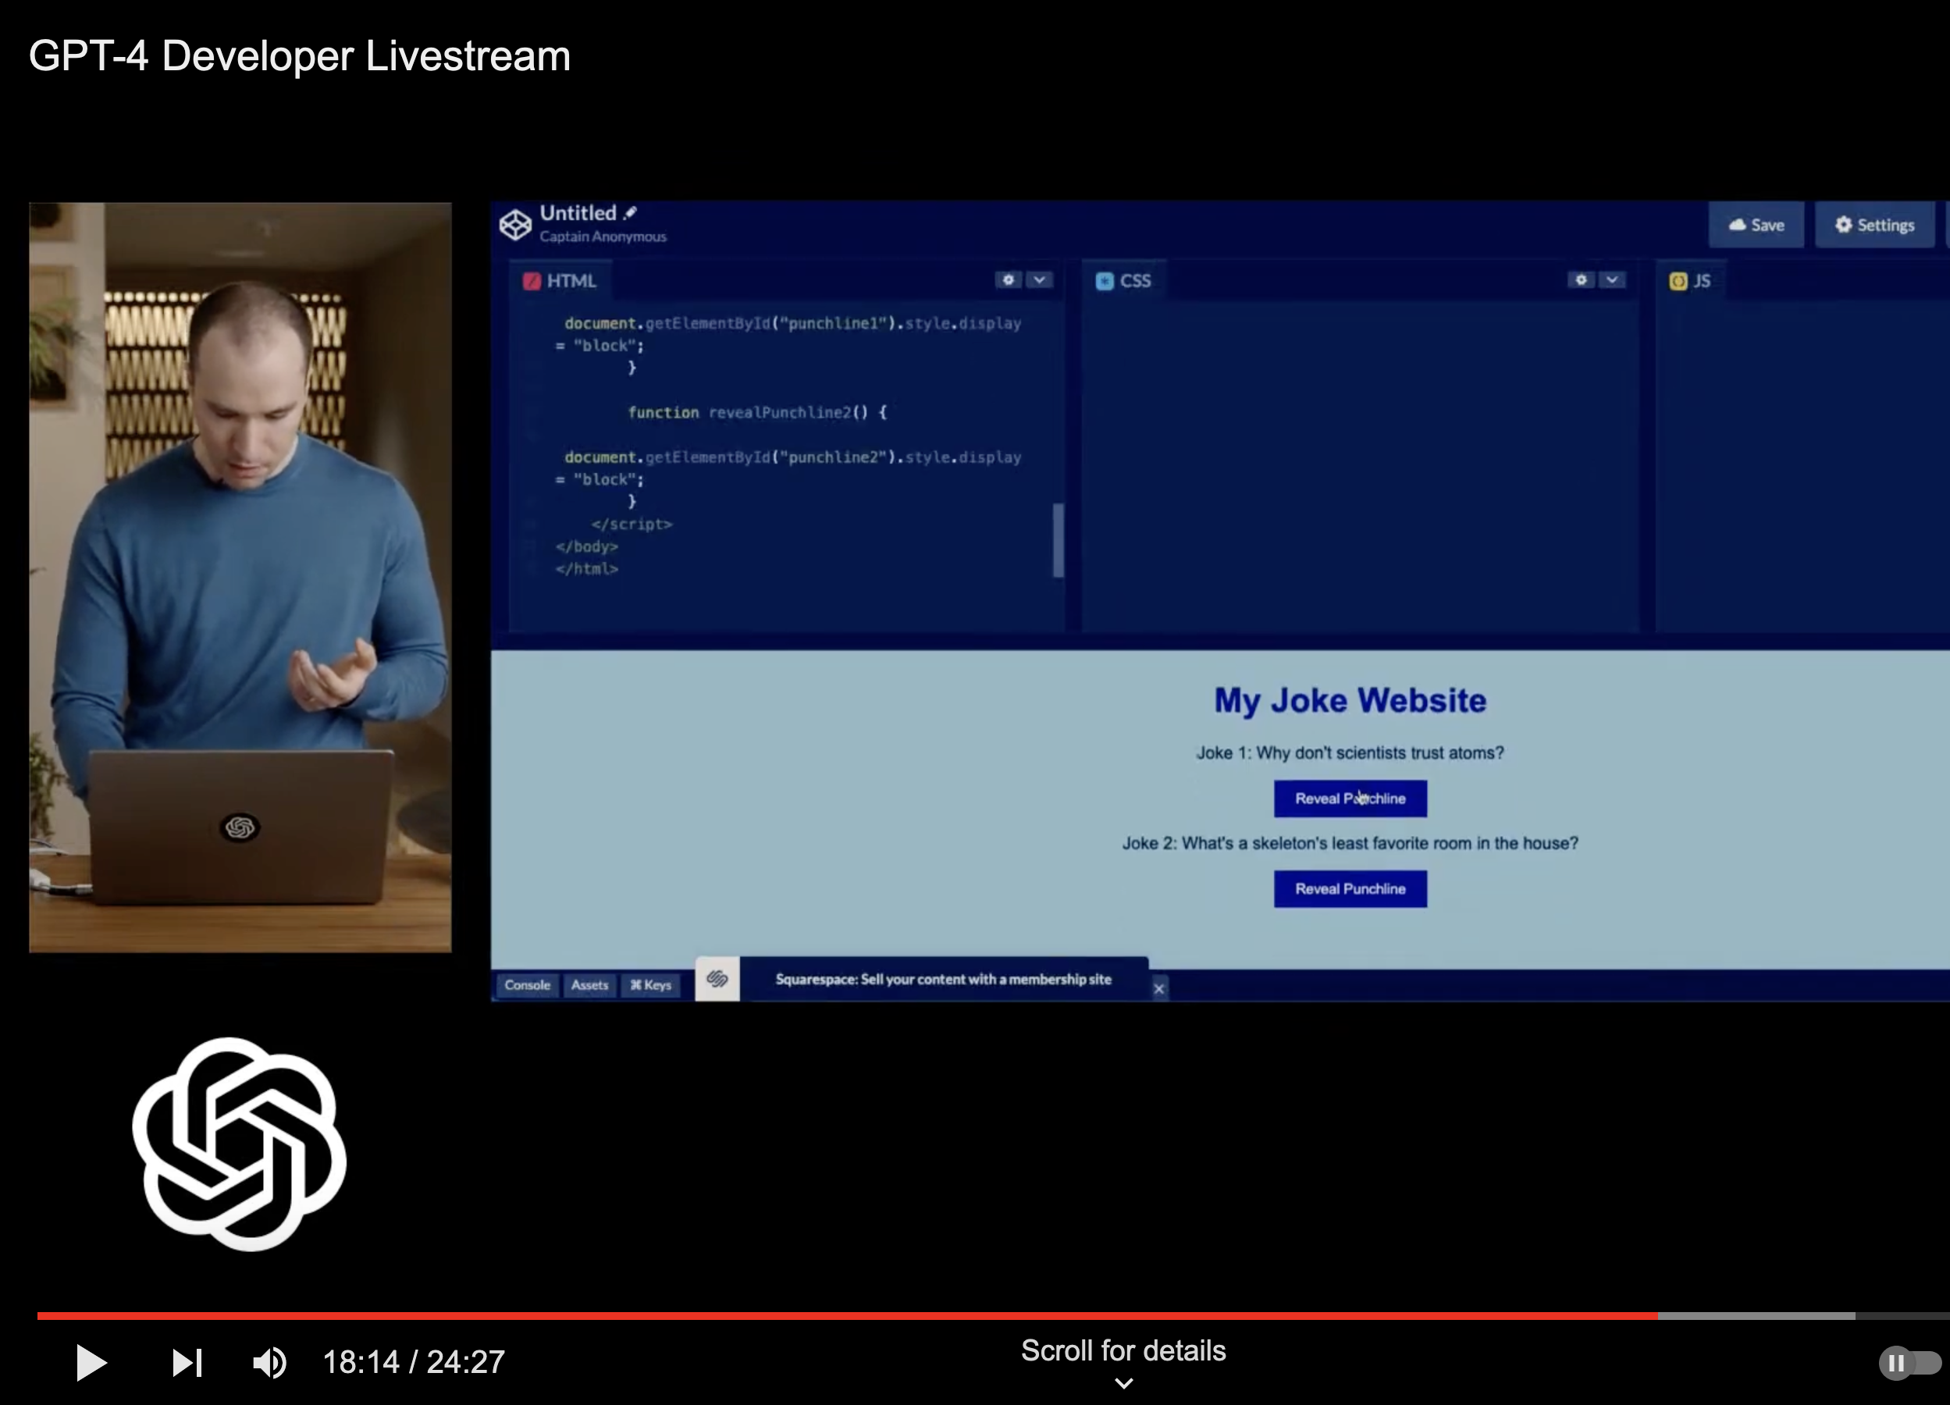The image size is (1950, 1405).
Task: Close the Squarespace ad banner
Action: [x=1159, y=989]
